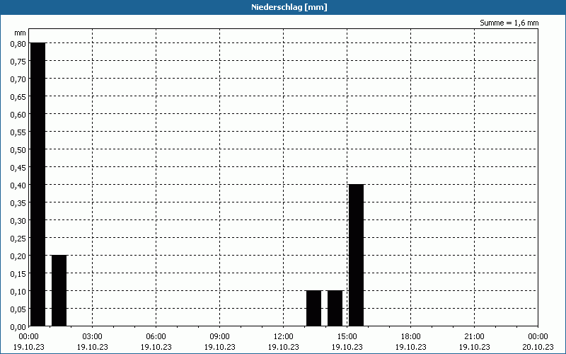Select the Summe = 1,6 mm label

pos(509,23)
